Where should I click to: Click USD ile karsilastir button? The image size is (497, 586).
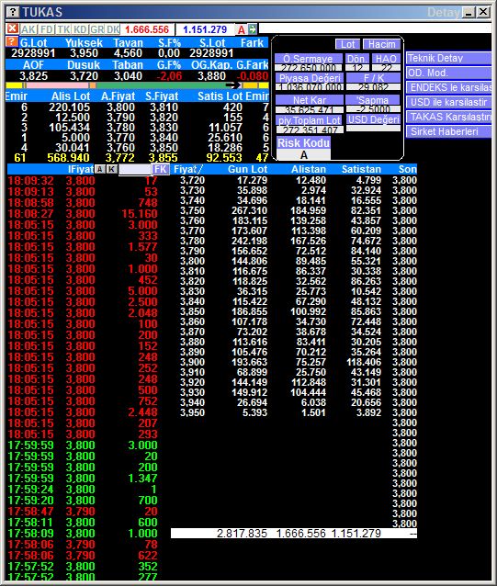(448, 102)
